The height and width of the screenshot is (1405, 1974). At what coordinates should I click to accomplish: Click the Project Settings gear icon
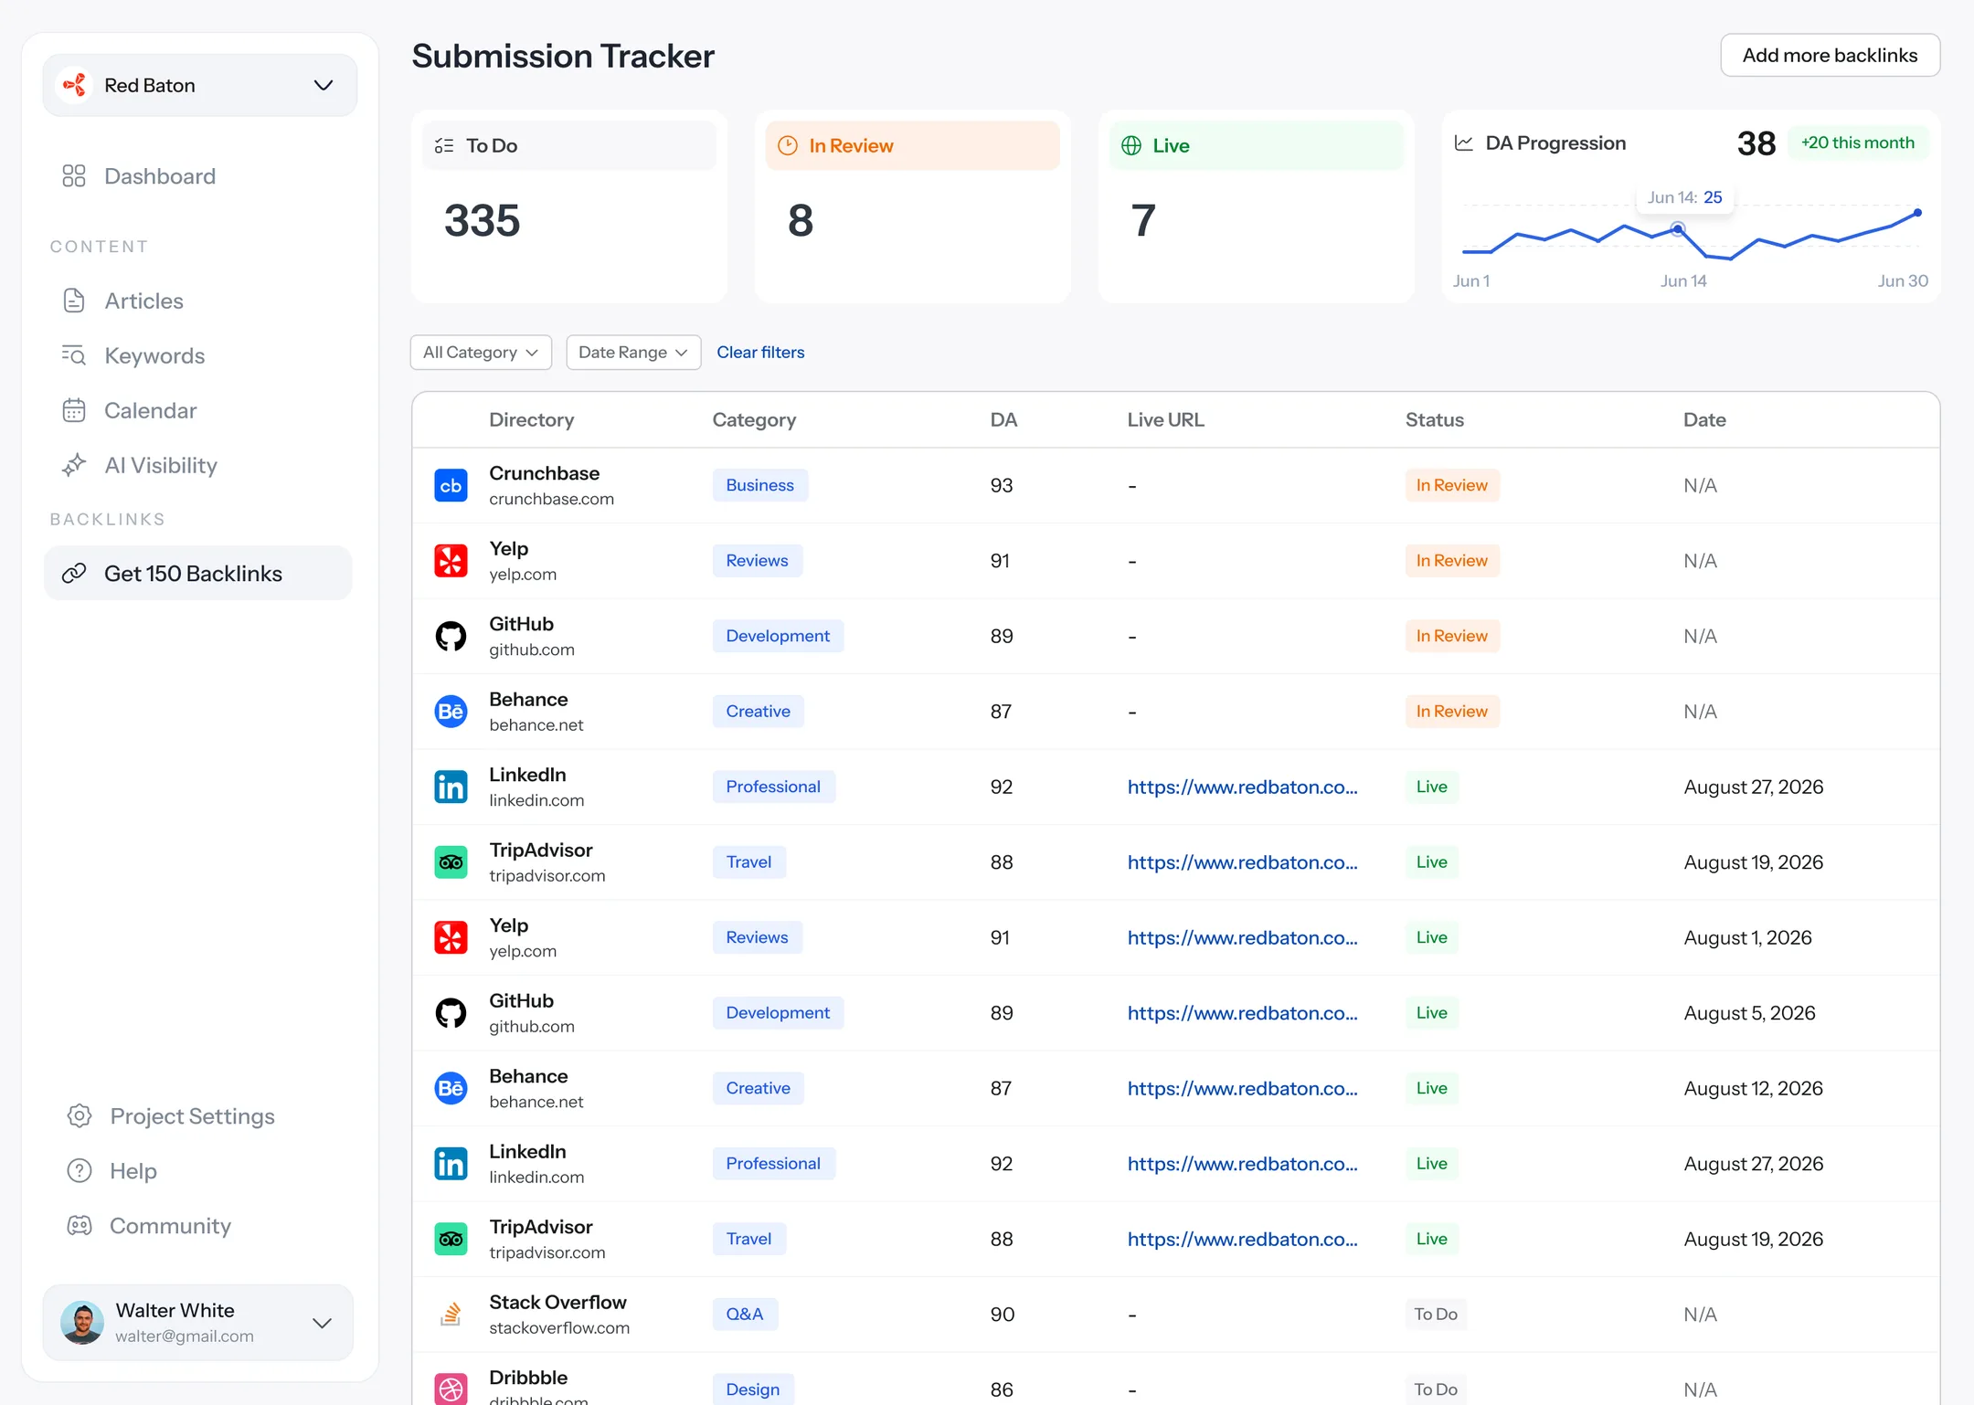[x=80, y=1115]
